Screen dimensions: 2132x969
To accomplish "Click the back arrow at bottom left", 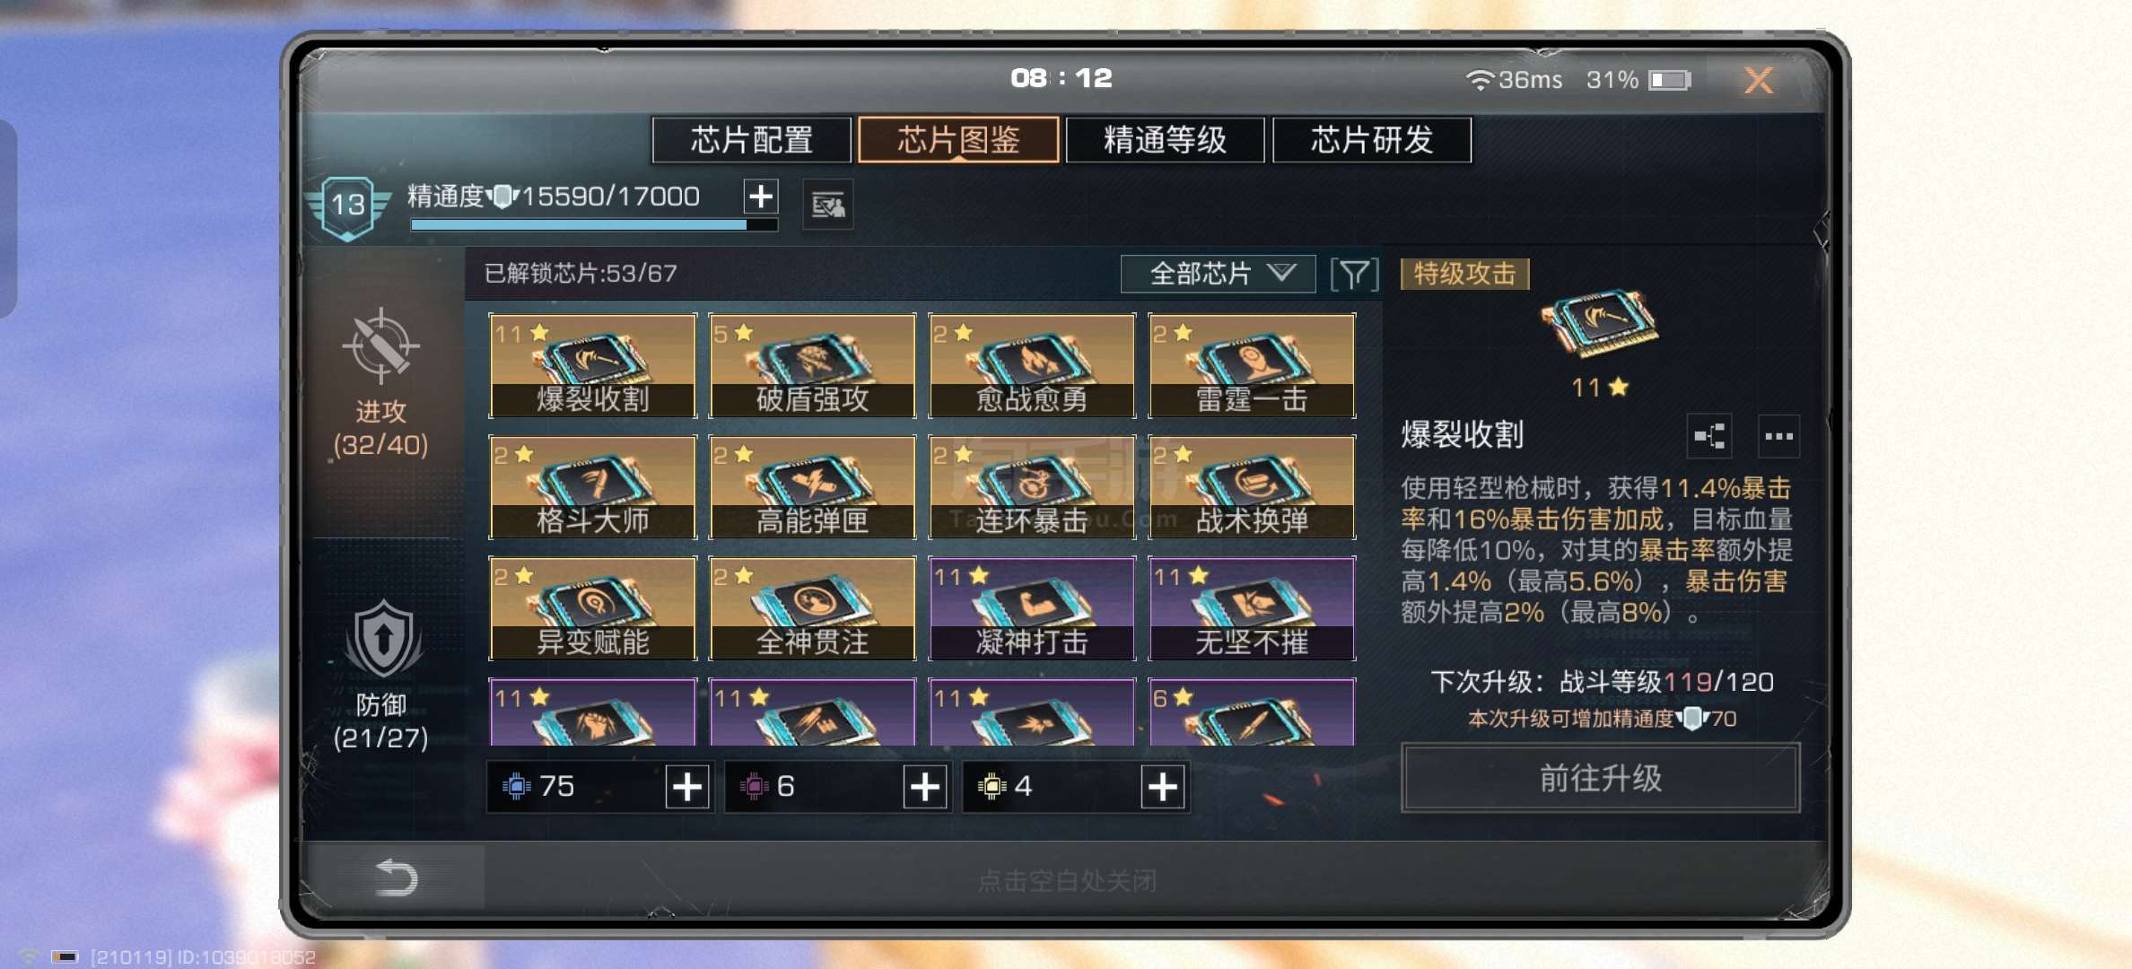I will [x=396, y=877].
